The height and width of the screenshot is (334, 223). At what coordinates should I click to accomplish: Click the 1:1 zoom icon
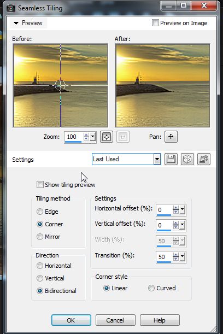(x=123, y=137)
